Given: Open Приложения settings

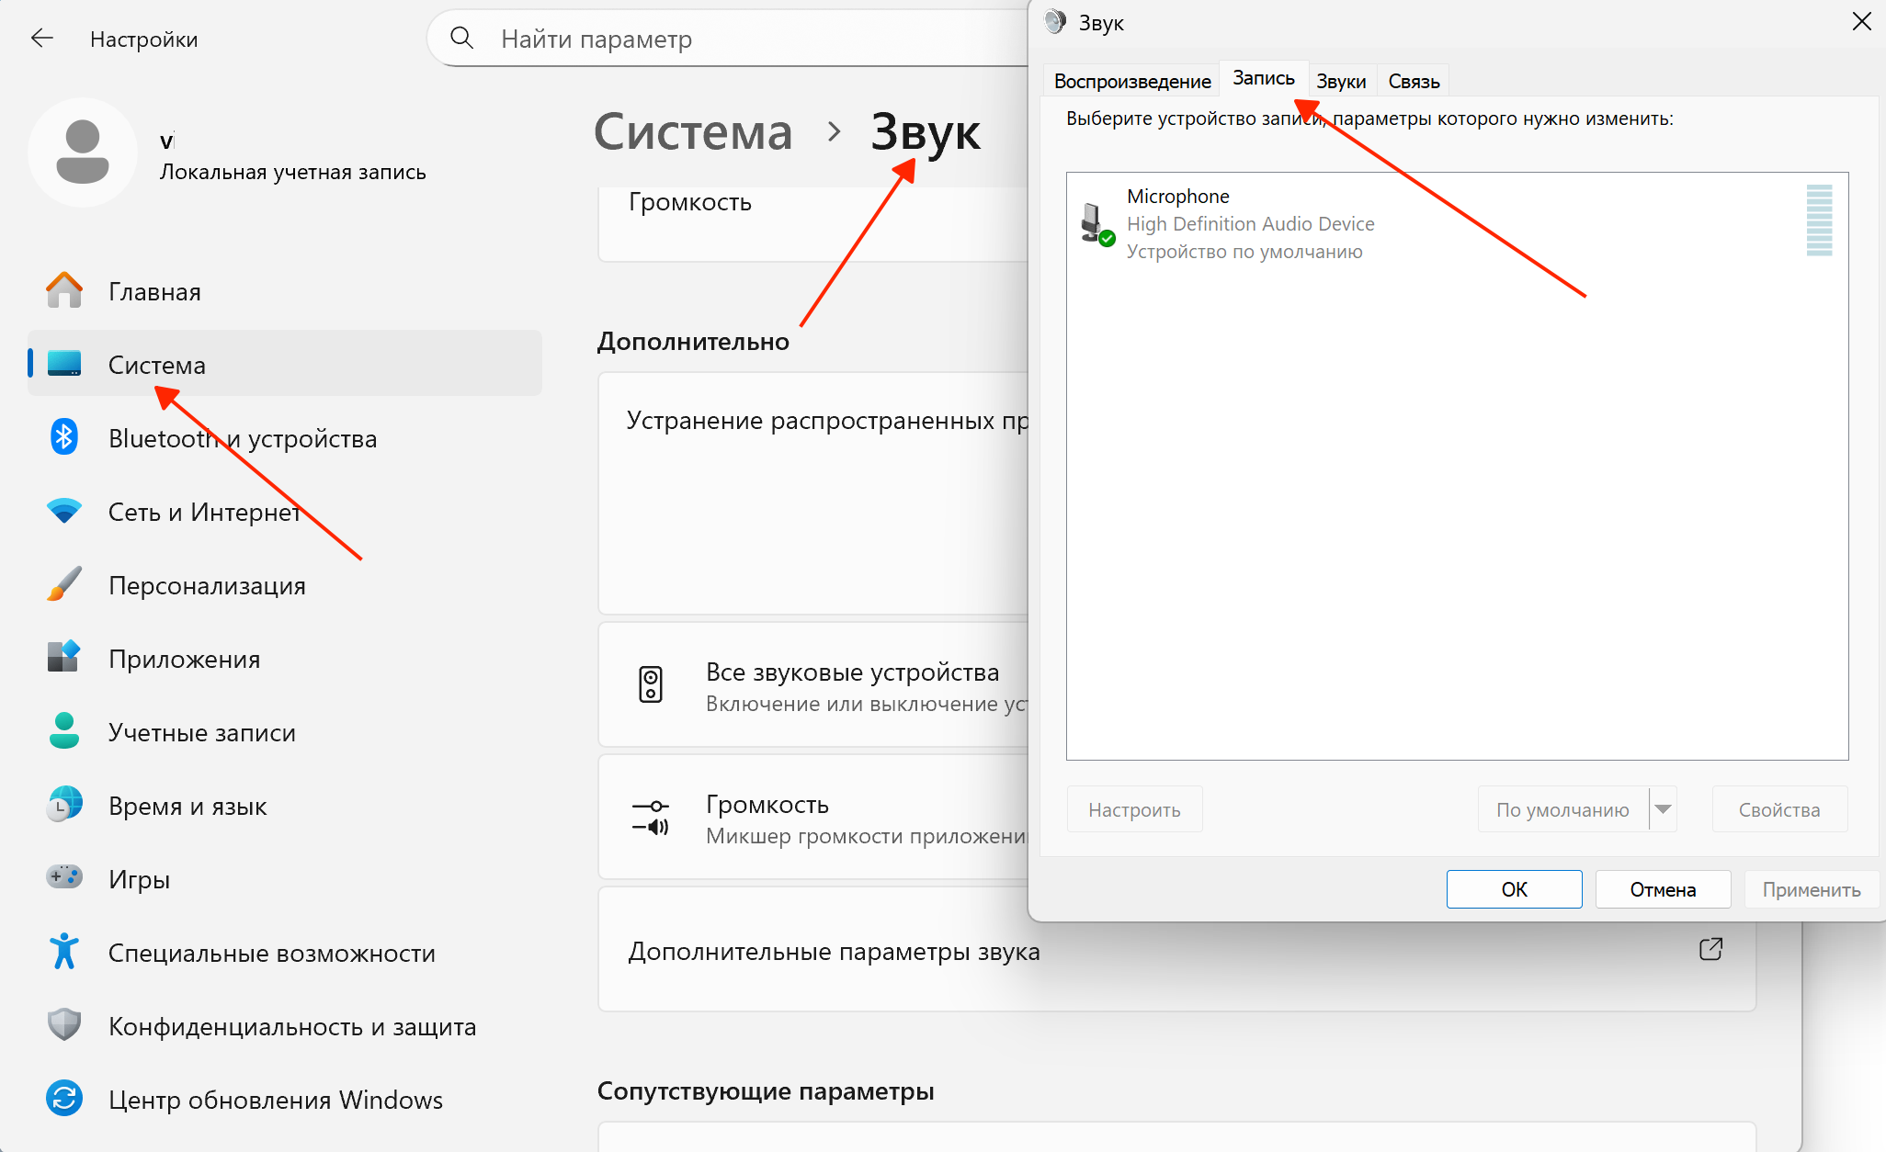Looking at the screenshot, I should click(x=285, y=658).
